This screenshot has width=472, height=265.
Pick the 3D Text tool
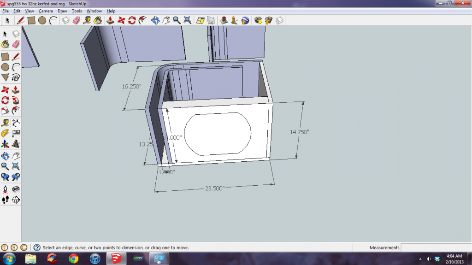[x=16, y=144]
